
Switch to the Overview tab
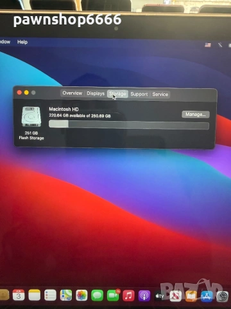[73, 93]
